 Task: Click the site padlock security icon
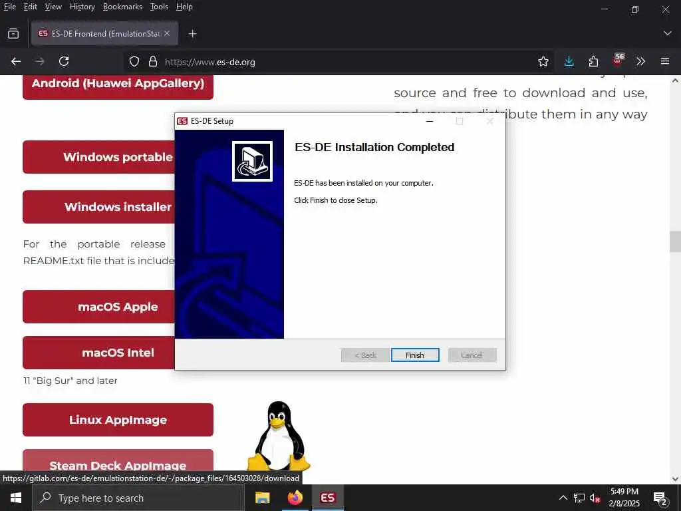tap(153, 61)
